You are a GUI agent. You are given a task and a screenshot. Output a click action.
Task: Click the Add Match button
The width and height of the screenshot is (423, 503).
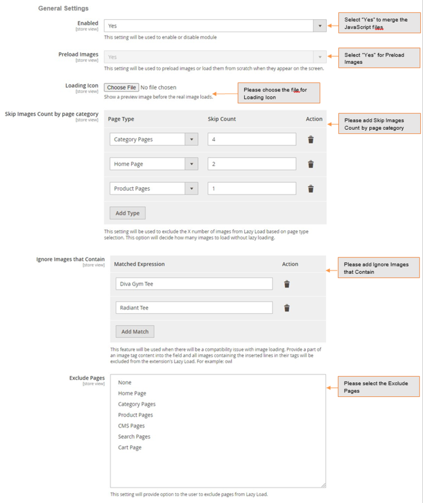[x=135, y=331]
